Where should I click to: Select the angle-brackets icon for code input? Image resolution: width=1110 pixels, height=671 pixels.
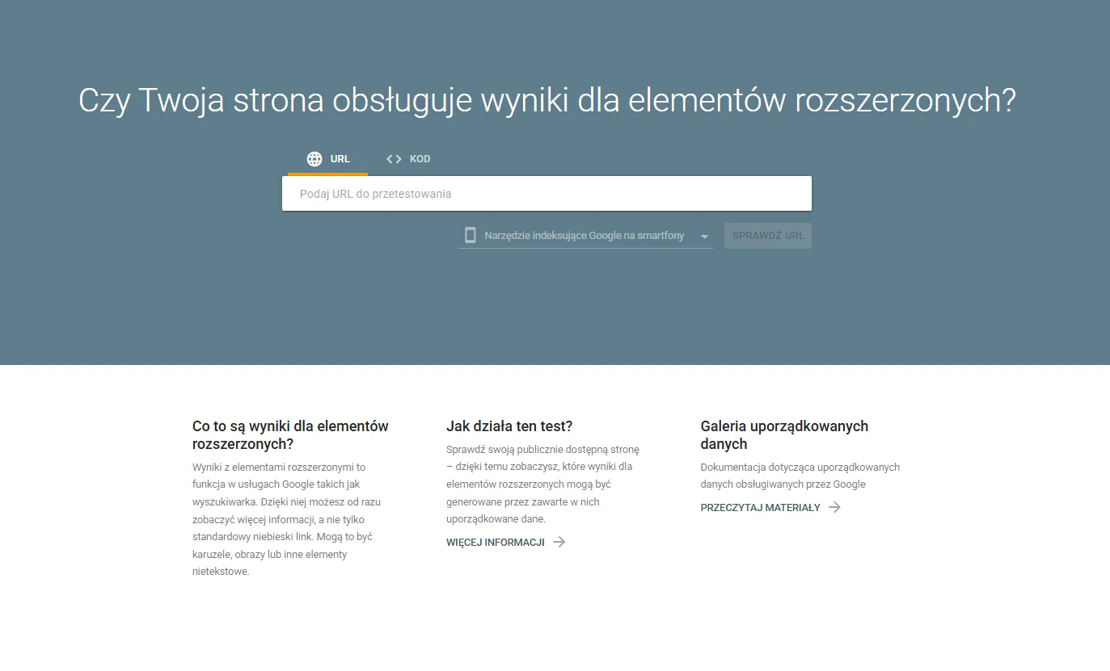click(393, 158)
